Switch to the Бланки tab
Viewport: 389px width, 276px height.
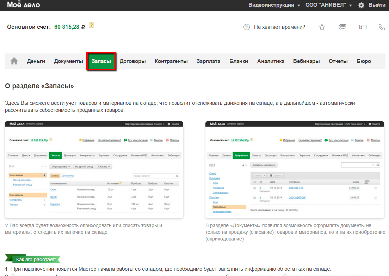click(239, 61)
